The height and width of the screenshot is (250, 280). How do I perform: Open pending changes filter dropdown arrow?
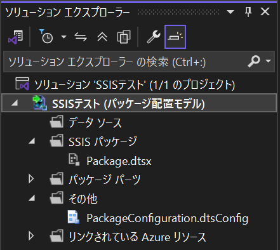[63, 37]
